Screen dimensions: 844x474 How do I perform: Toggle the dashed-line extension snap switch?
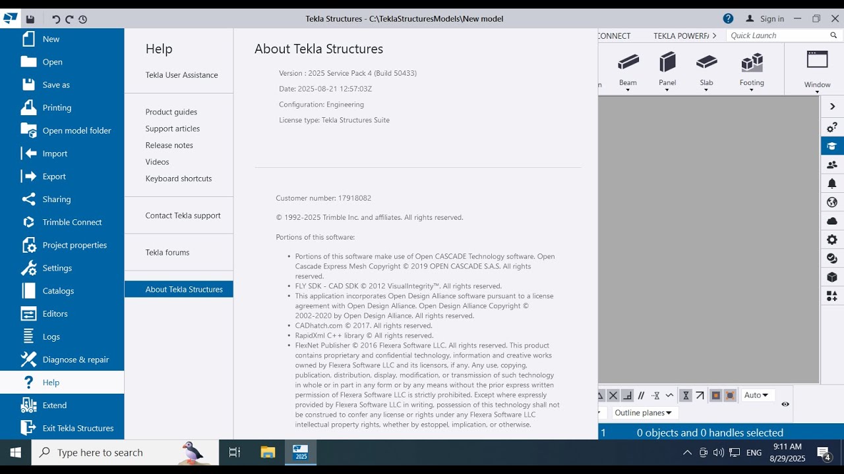(x=655, y=396)
